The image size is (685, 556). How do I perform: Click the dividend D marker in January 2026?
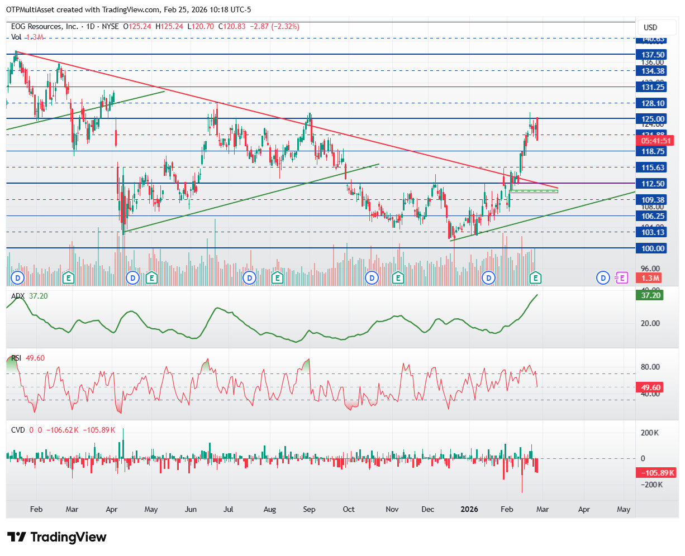coord(489,277)
